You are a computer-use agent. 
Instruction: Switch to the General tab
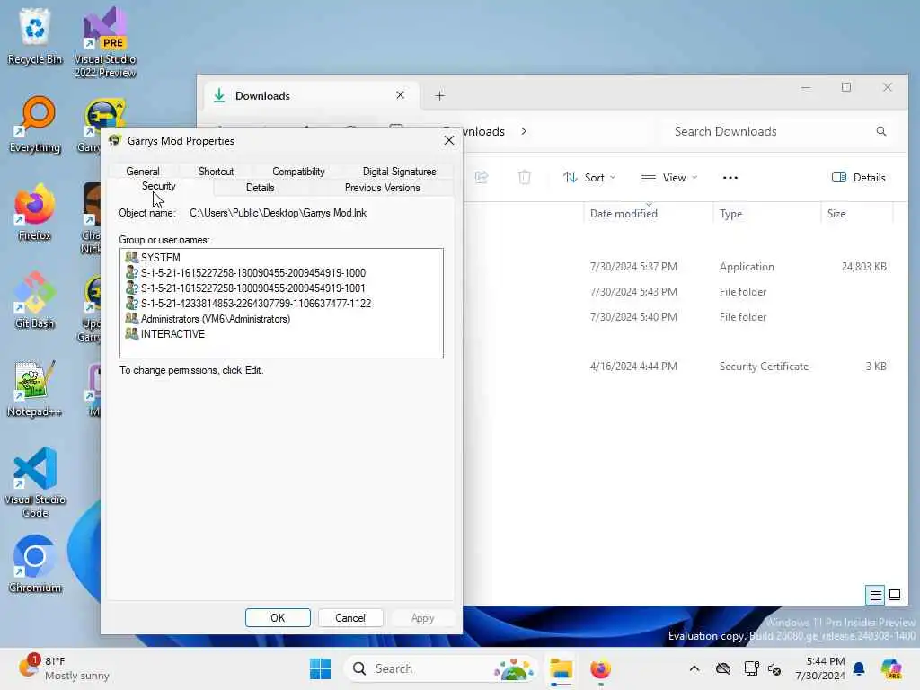click(143, 172)
